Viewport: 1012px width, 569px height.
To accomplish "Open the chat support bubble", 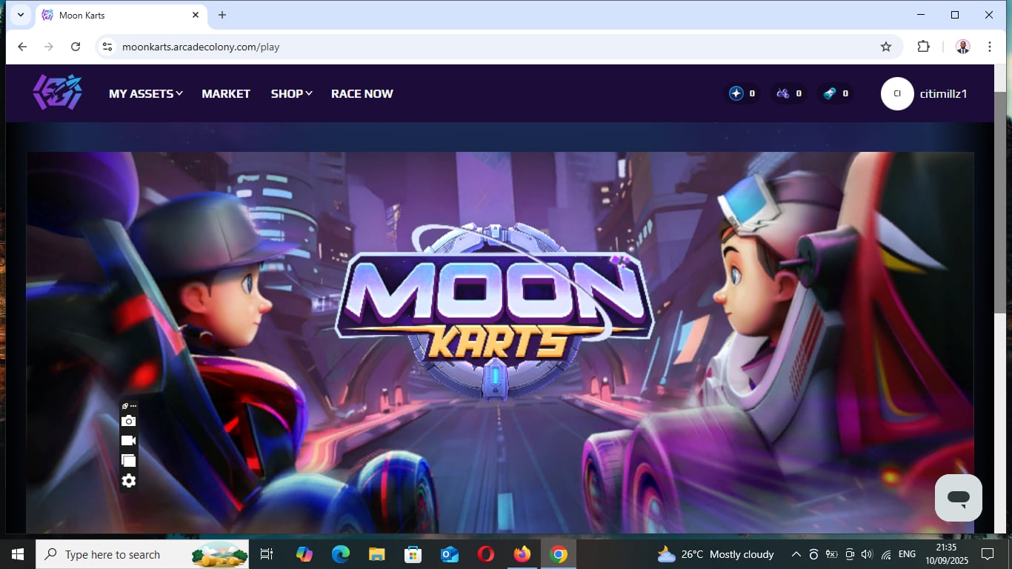I will click(x=958, y=498).
